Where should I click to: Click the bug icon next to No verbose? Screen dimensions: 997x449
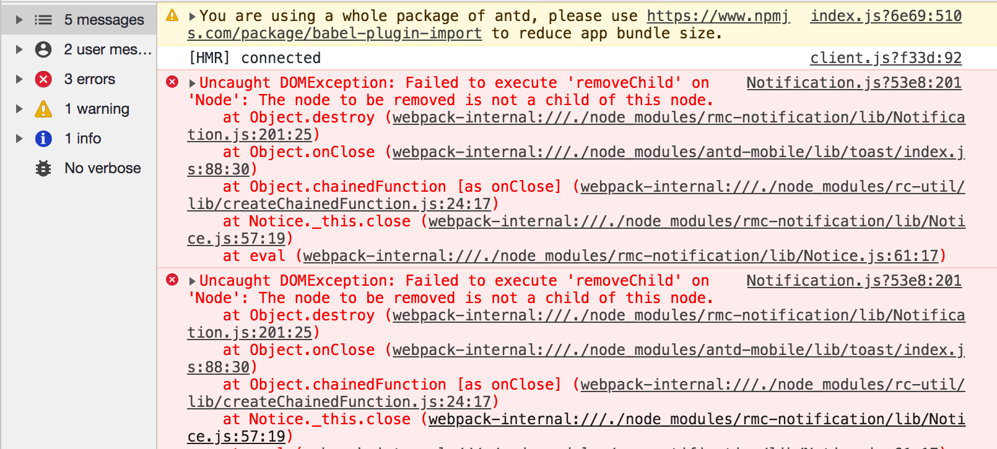tap(43, 168)
